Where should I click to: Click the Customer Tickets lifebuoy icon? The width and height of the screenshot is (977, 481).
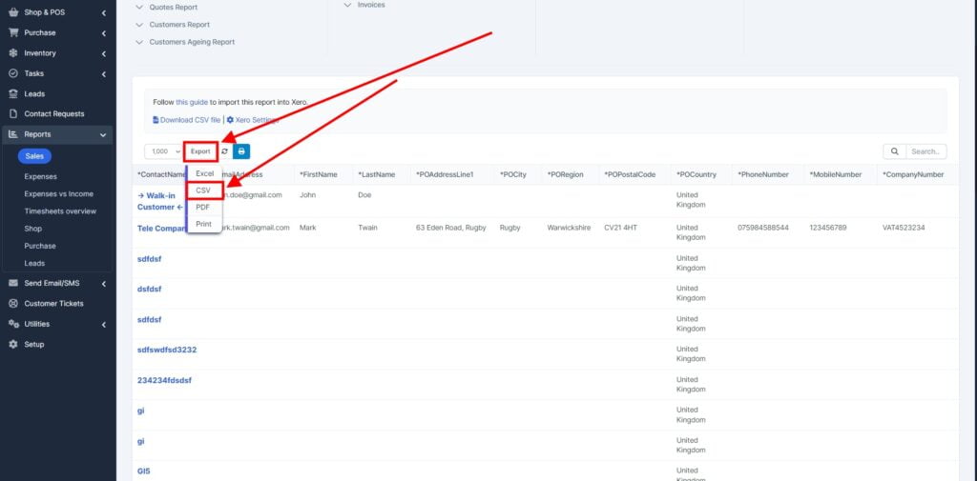pyautogui.click(x=13, y=304)
